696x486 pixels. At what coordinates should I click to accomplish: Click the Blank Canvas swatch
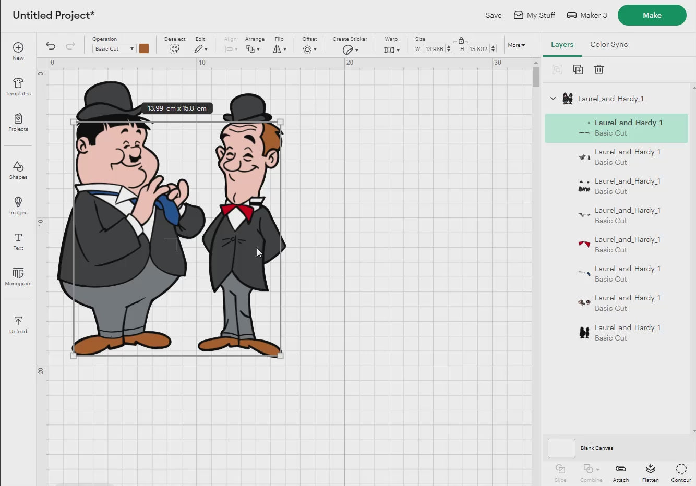[561, 448]
